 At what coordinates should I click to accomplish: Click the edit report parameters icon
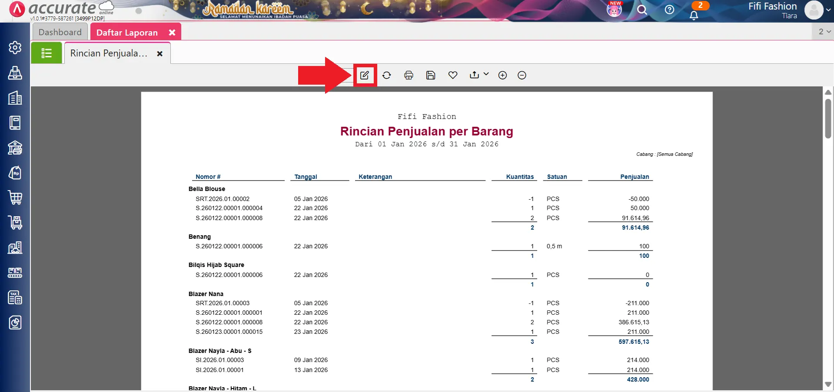coord(364,75)
